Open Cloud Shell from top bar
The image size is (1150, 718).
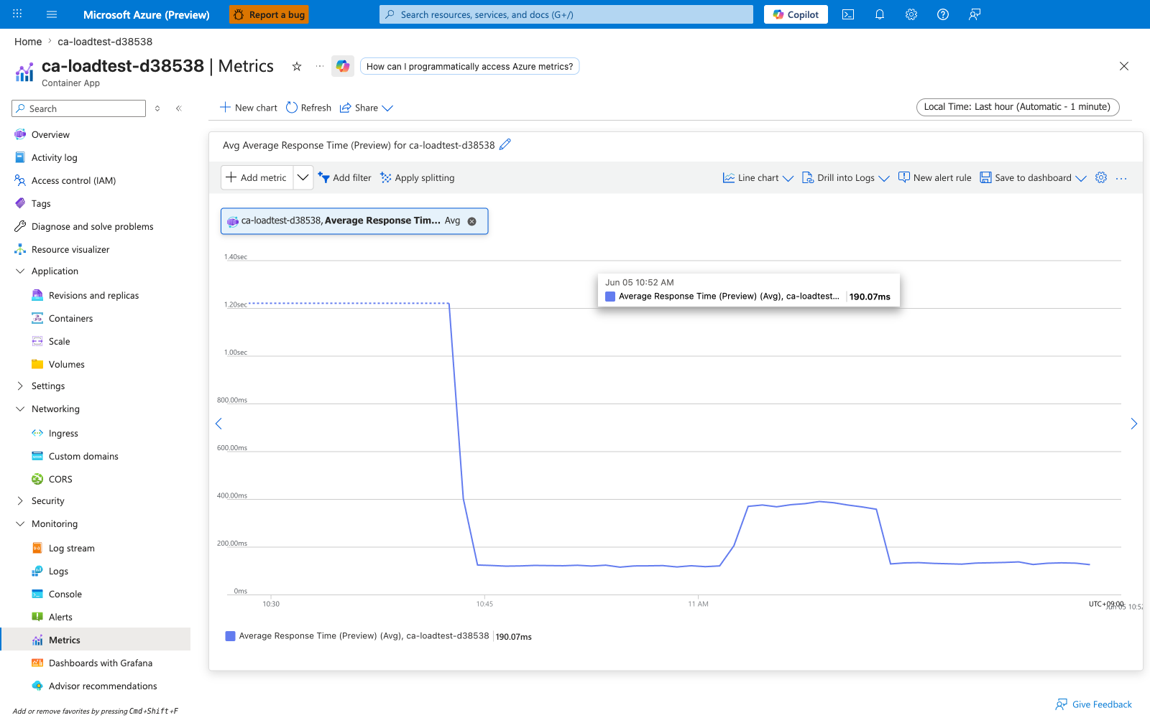coord(848,14)
